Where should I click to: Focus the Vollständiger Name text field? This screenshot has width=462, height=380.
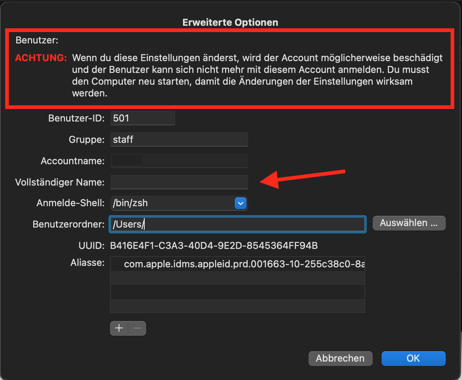(x=179, y=182)
